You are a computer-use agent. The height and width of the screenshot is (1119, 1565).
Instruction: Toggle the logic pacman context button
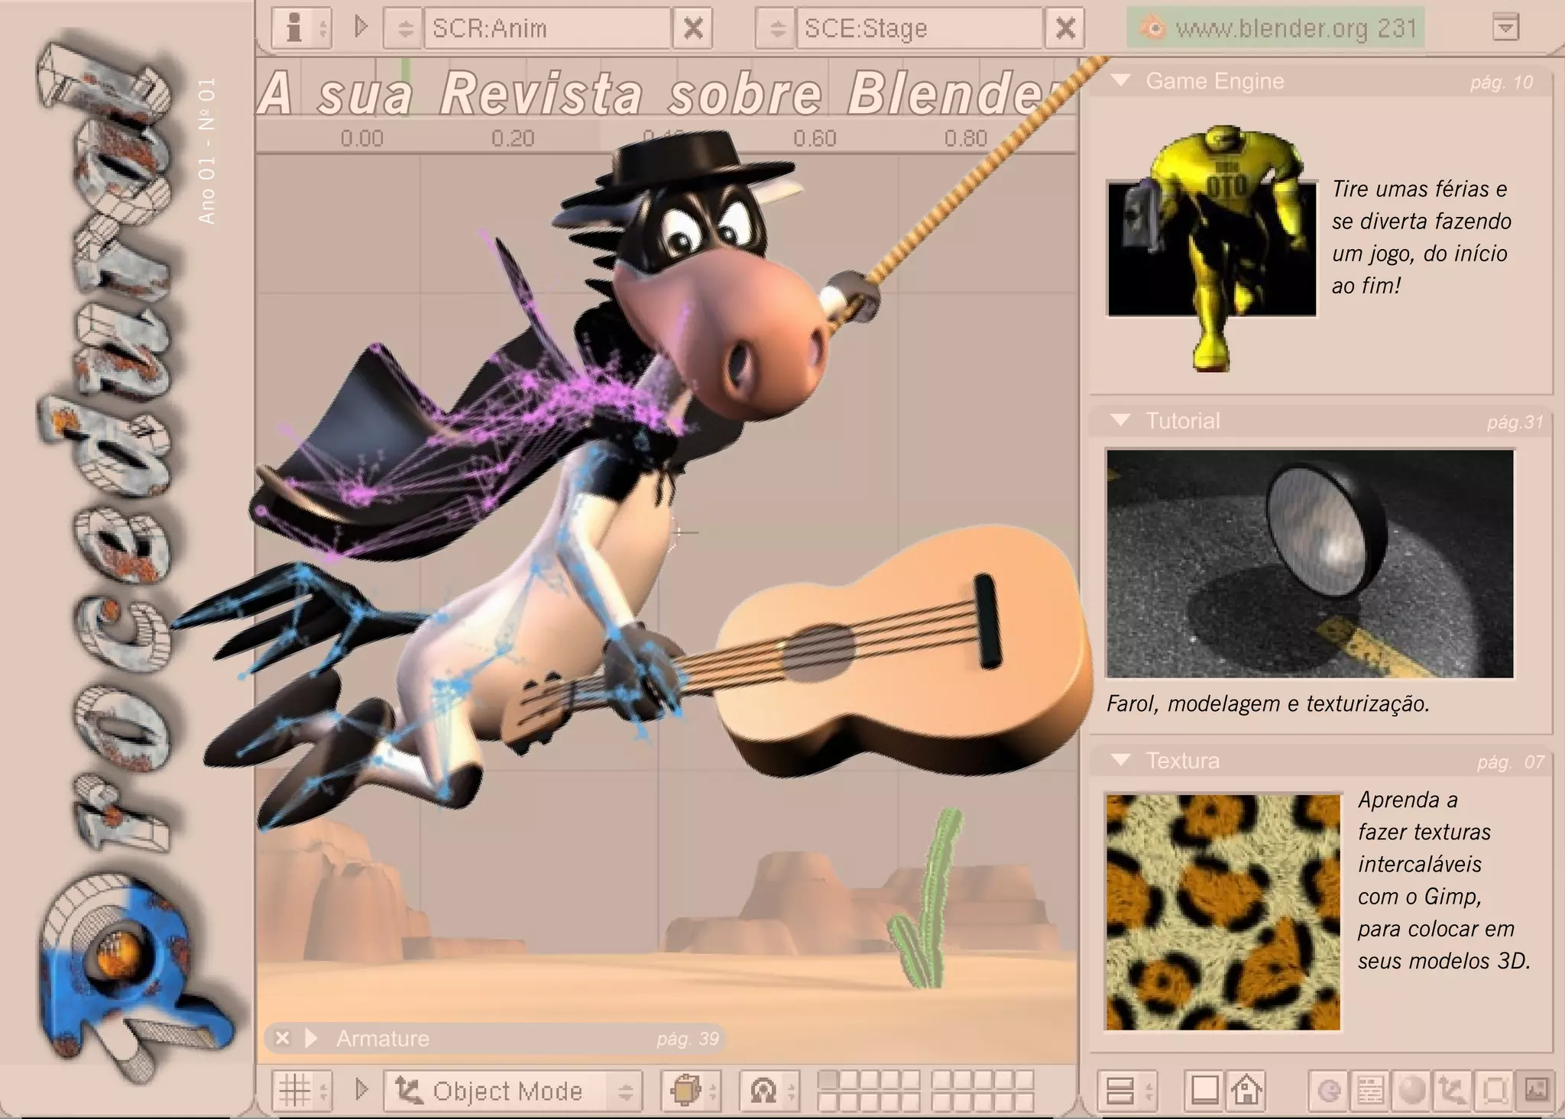[x=1330, y=1090]
